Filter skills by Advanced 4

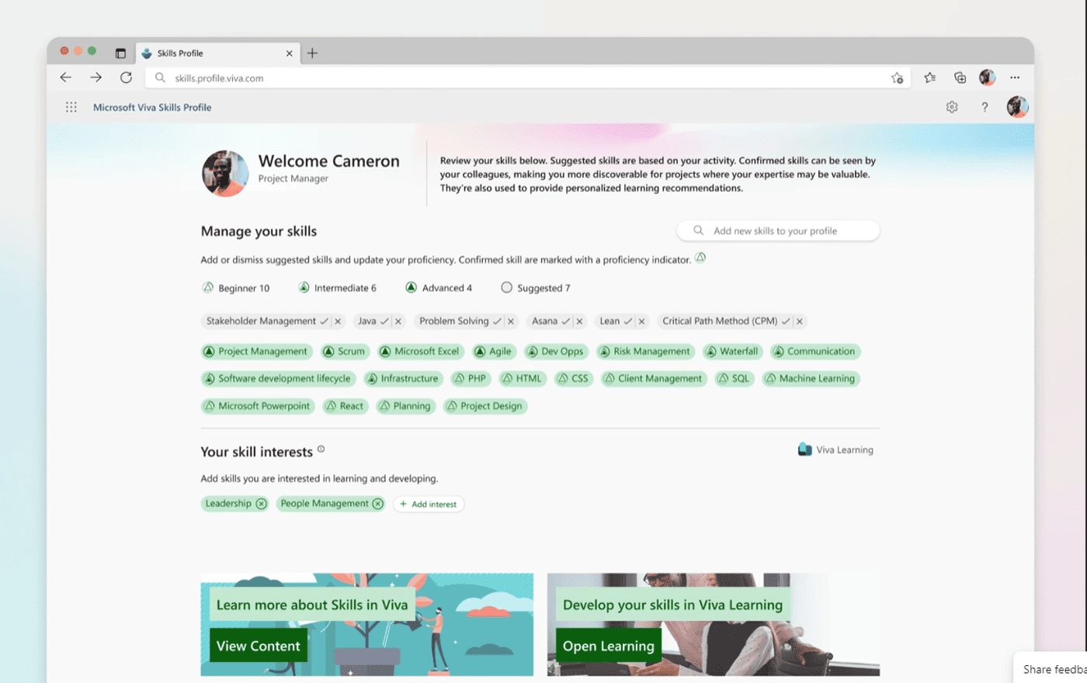439,288
